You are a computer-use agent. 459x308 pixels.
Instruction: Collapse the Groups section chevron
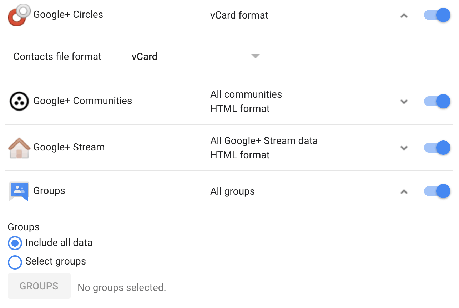[404, 192]
